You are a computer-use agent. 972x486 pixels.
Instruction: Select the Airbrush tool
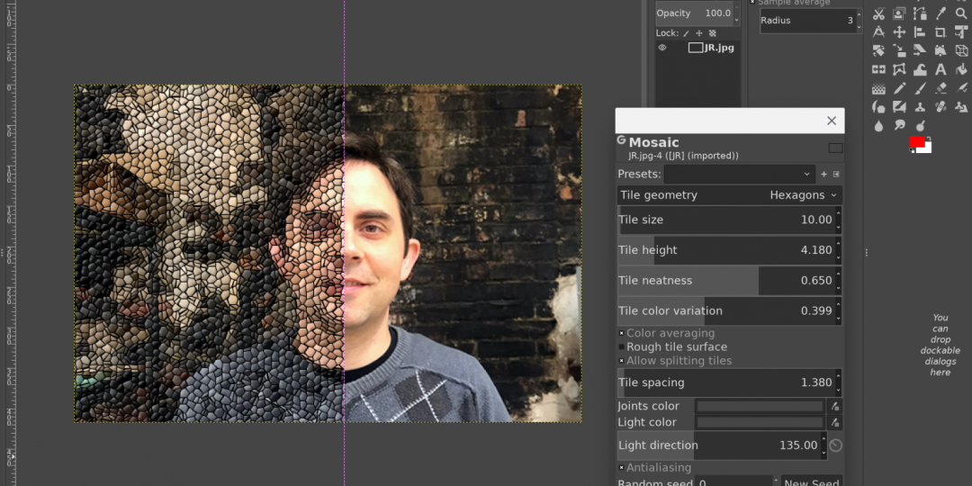(x=961, y=88)
